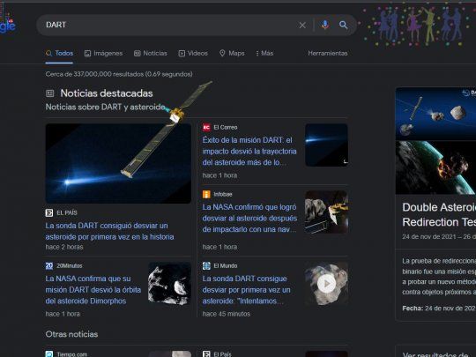The image size is (476, 357).
Task: Switch to the Imágenes tab
Action: click(103, 54)
